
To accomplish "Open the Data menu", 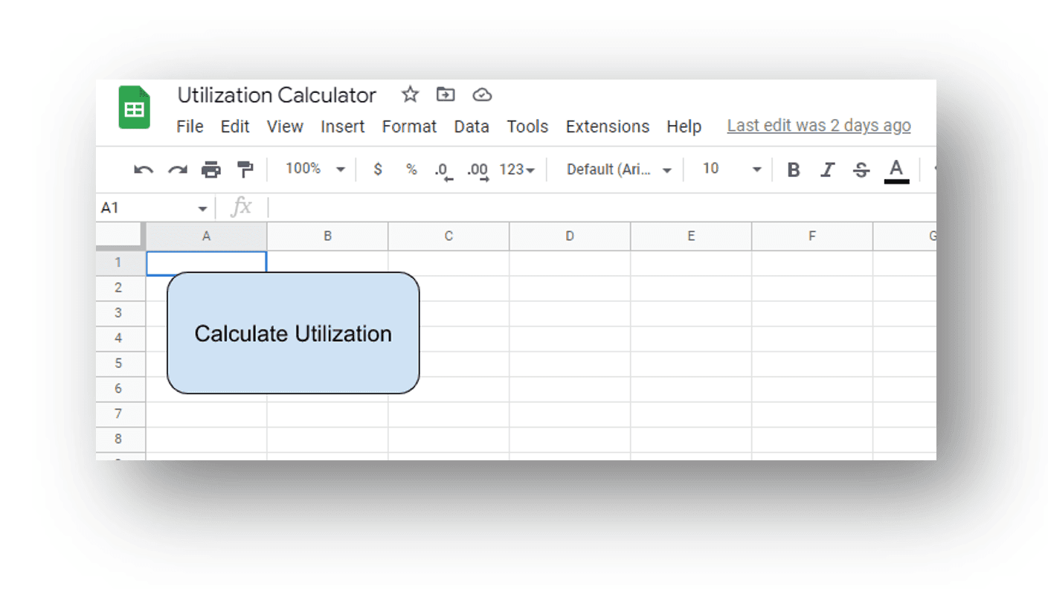I will [x=472, y=126].
